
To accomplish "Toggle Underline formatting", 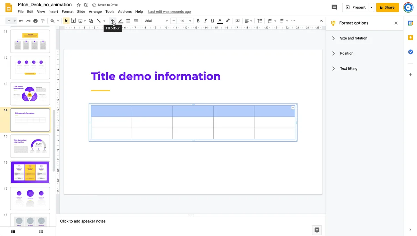I will (212, 21).
